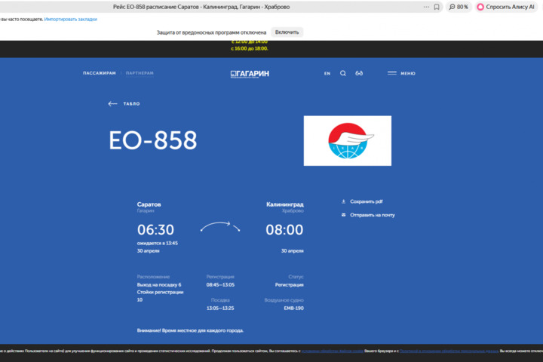Switch to the Партнерам section
Image resolution: width=543 pixels, height=362 pixels.
coord(140,73)
